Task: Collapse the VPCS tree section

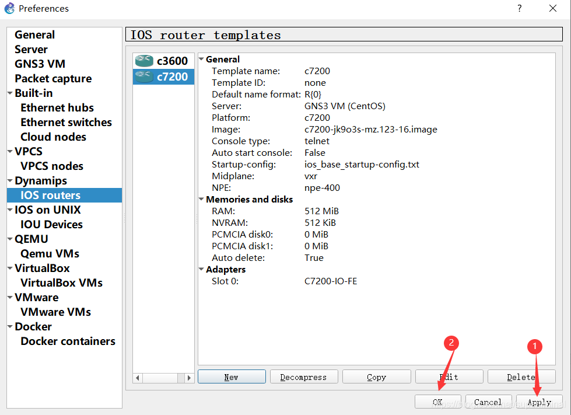Action: click(x=10, y=152)
